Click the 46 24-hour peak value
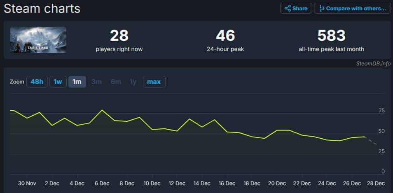This screenshot has width=393, height=193. (225, 35)
